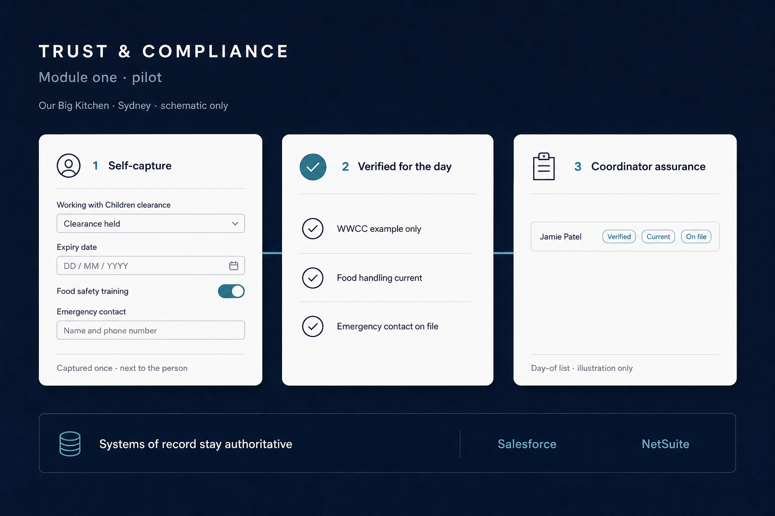
Task: Click the teal checkmark badge beside Verified for the day
Action: tap(313, 167)
